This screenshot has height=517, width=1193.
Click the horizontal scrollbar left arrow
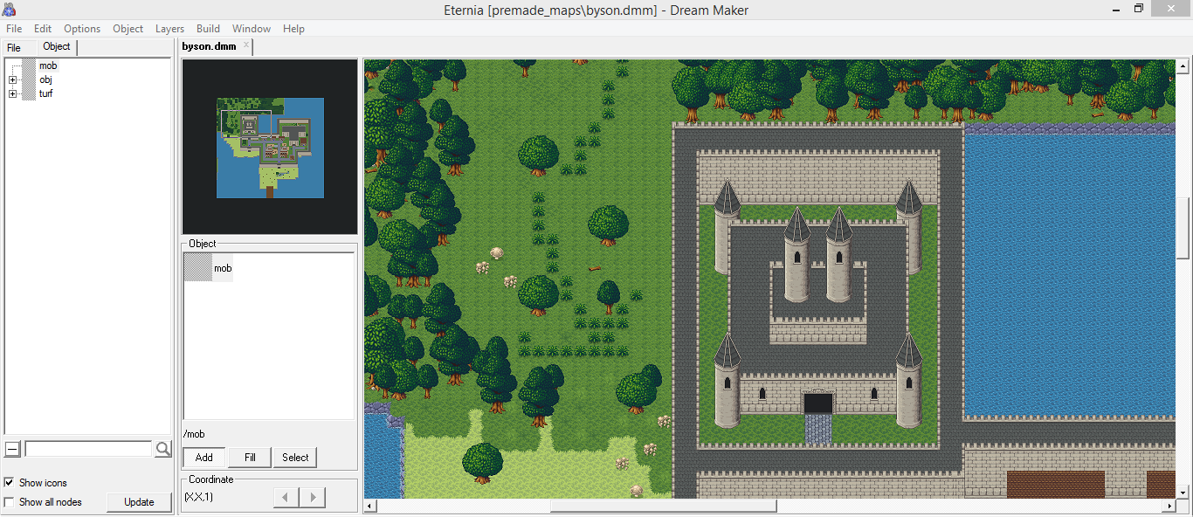point(371,506)
